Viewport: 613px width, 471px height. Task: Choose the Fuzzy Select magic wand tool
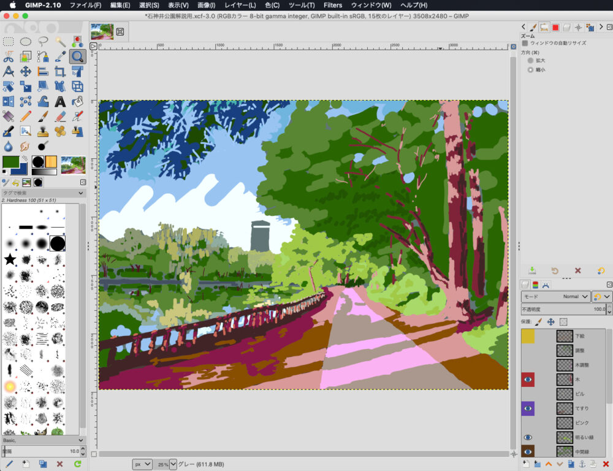coord(60,42)
